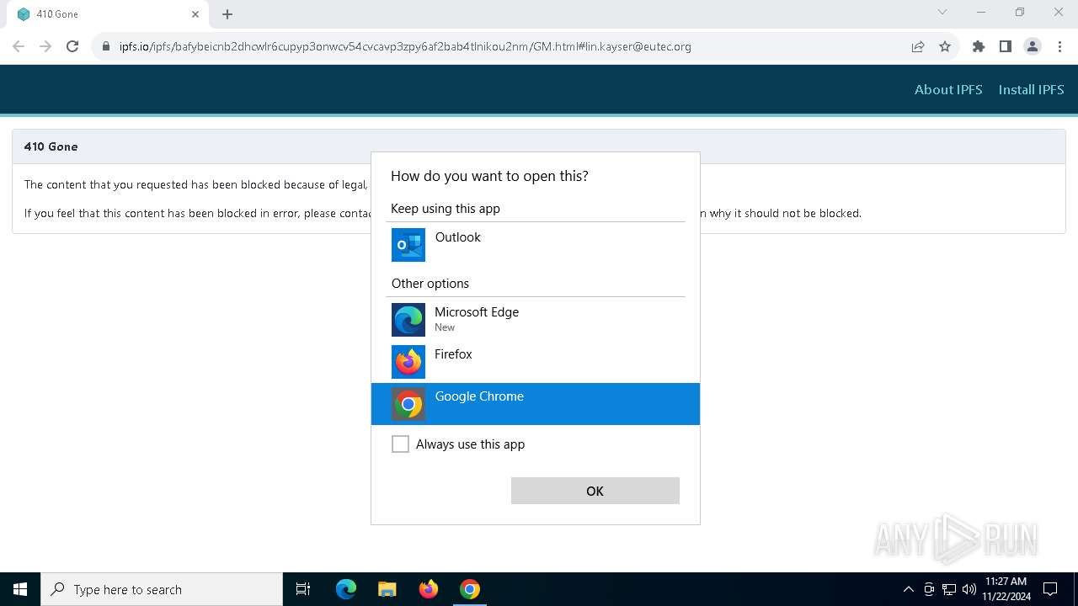This screenshot has width=1078, height=606.
Task: Pick Firefox in the app list
Action: click(535, 362)
